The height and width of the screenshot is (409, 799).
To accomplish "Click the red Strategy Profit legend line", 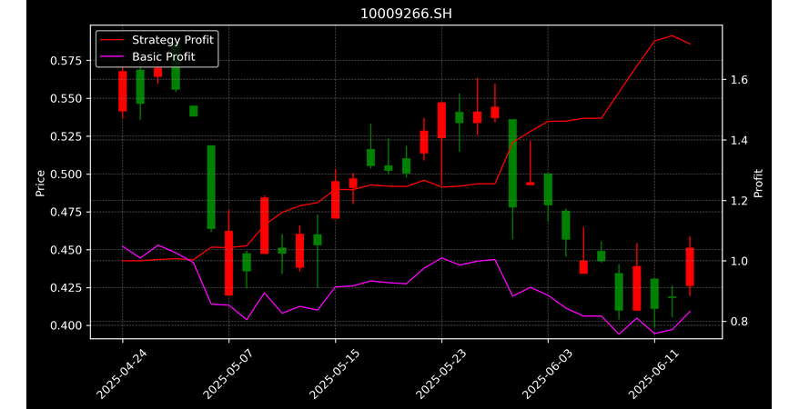I will (112, 40).
